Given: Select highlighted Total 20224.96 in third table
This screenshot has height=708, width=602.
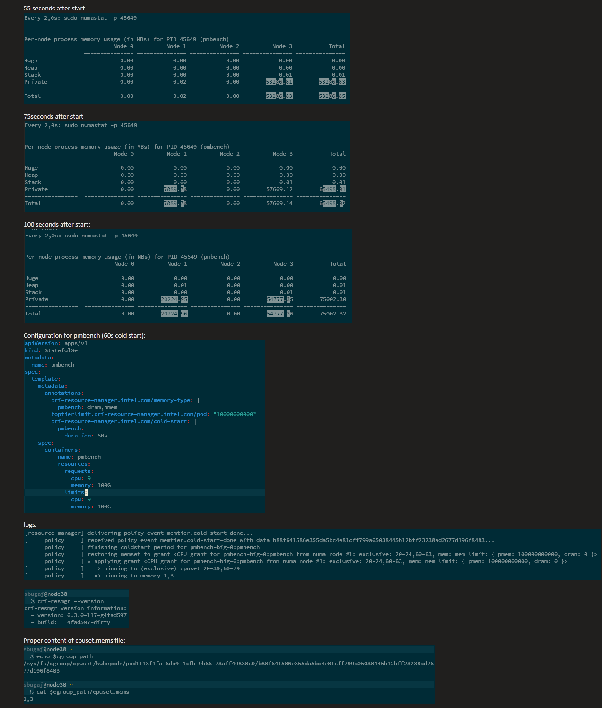Looking at the screenshot, I should tap(174, 313).
